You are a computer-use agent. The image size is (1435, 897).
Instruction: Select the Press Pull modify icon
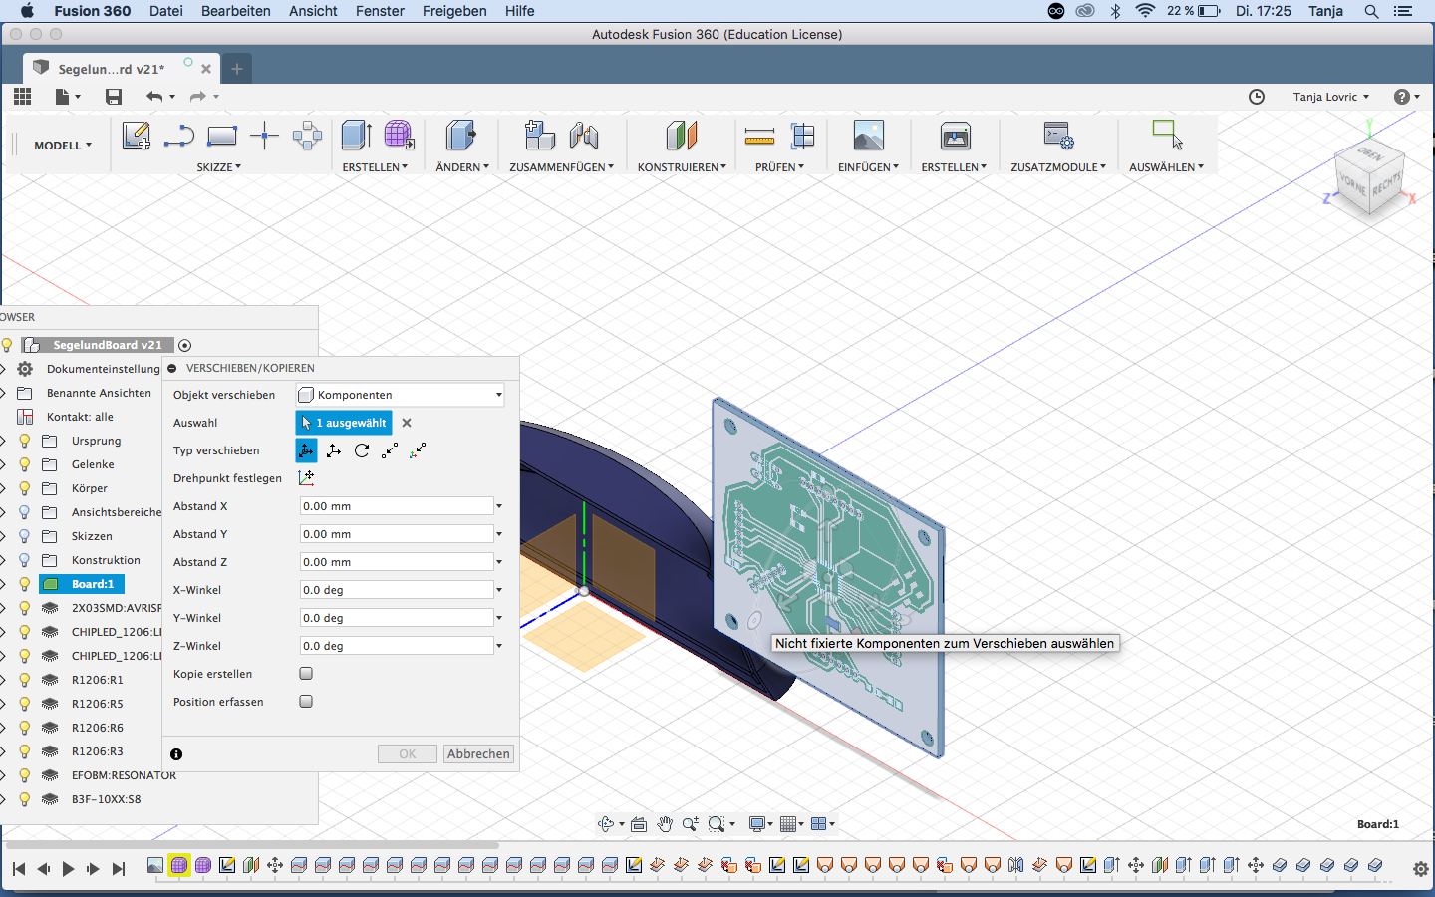pyautogui.click(x=461, y=136)
